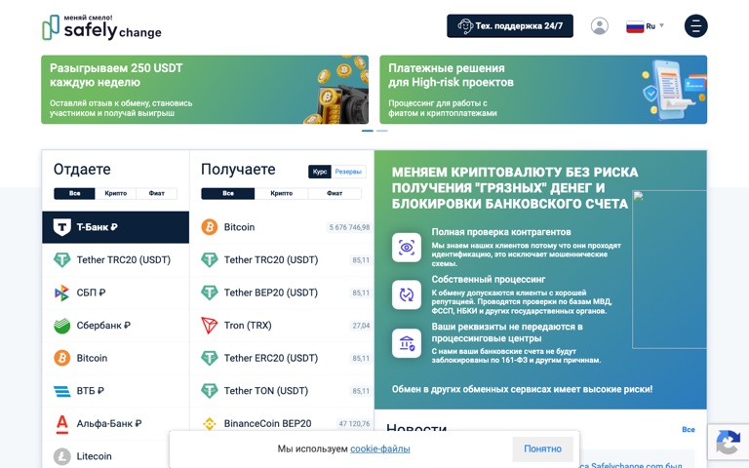Image resolution: width=749 pixels, height=468 pixels.
Task: Select Все filter under Отдаете
Action: (x=74, y=193)
